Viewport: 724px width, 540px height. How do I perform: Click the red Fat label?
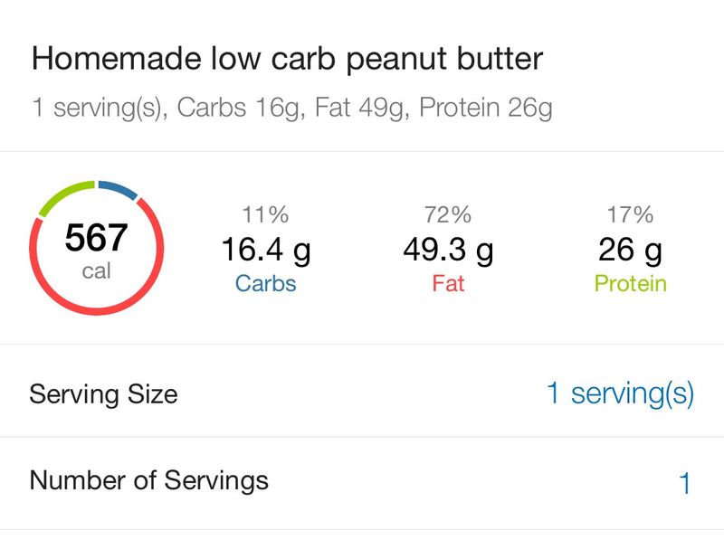448,283
